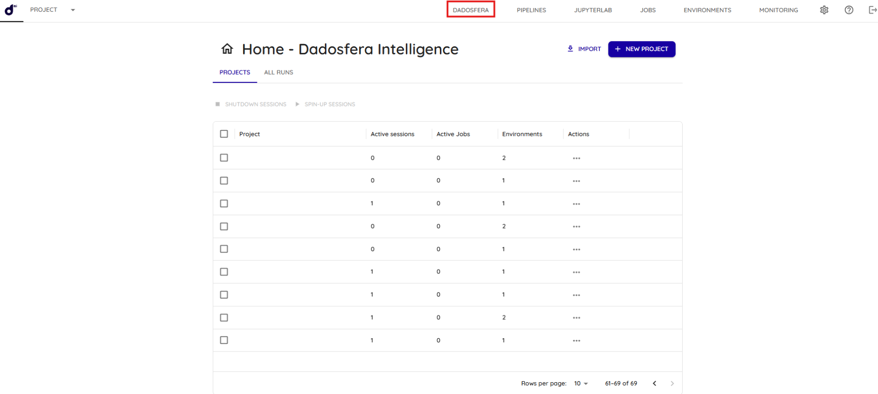The width and height of the screenshot is (878, 394).
Task: Open the actions menu of the fifth row
Action: point(576,249)
